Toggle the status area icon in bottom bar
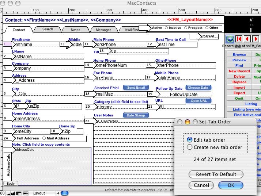Screen dimensions: 261x196 coord(18,193)
